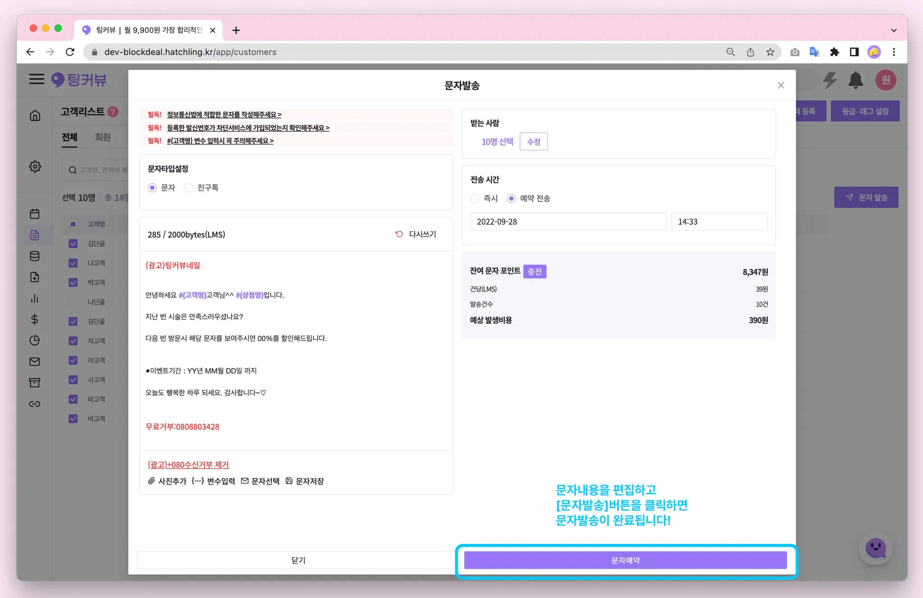This screenshot has height=598, width=923.
Task: Choose 예약 전송 radio button
Action: (x=511, y=199)
